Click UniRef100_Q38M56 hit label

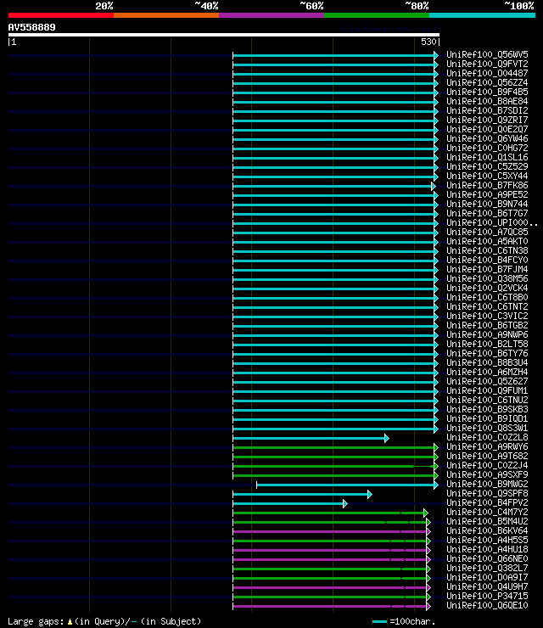pyautogui.click(x=487, y=278)
